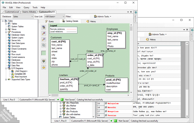The image size is (194, 123).
Task: Expand dbo.Products in back window tree
Action: (x=61, y=112)
